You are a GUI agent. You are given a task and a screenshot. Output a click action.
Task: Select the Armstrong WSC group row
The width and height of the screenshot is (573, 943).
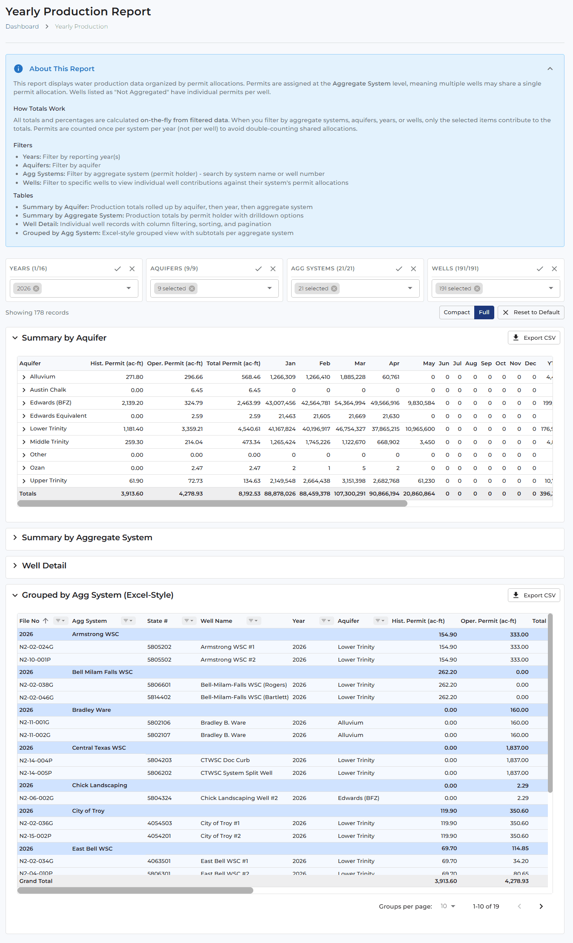(x=282, y=634)
